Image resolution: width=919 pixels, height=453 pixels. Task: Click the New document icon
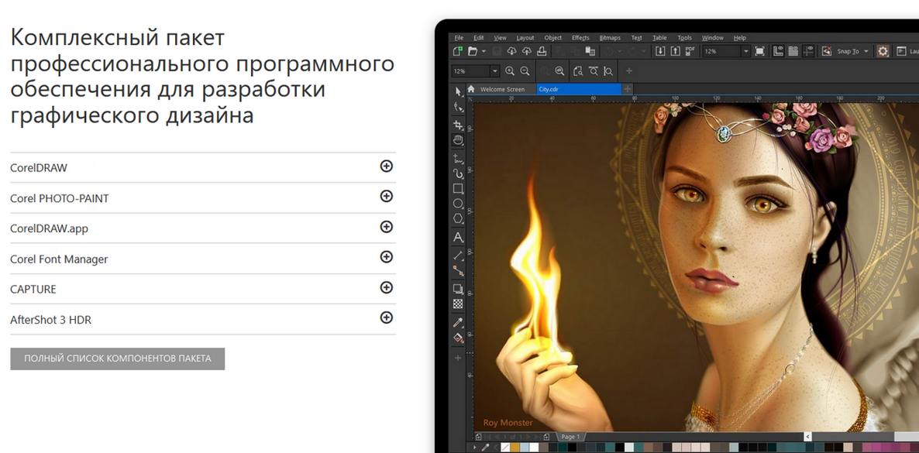coord(458,51)
